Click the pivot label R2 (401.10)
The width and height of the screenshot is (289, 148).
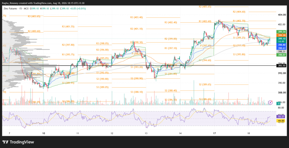click(136, 29)
